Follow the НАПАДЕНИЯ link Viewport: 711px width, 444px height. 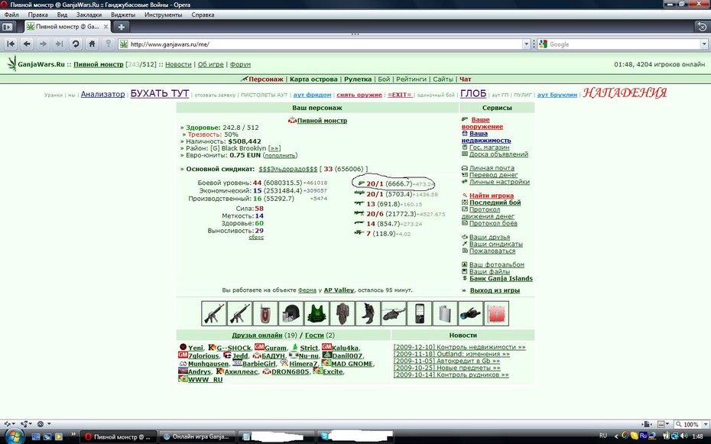(625, 93)
